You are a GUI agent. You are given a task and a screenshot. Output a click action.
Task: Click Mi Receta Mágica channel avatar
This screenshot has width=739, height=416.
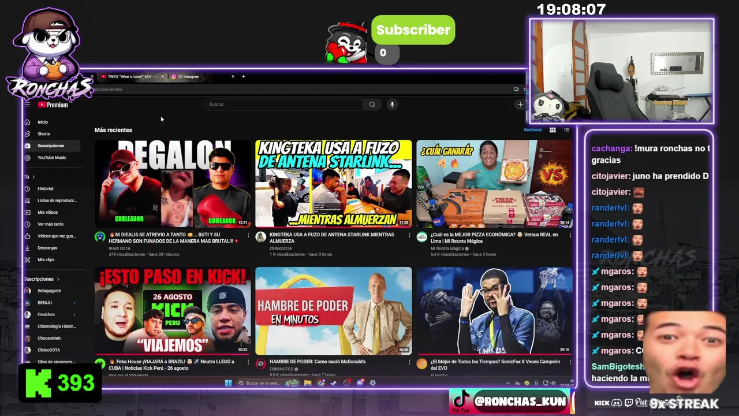pos(421,237)
